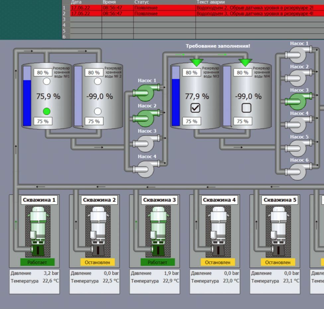Viewport: 324px width, 309px height.
Task: Click the 3,2 bar pressure value
Action: 51,273
